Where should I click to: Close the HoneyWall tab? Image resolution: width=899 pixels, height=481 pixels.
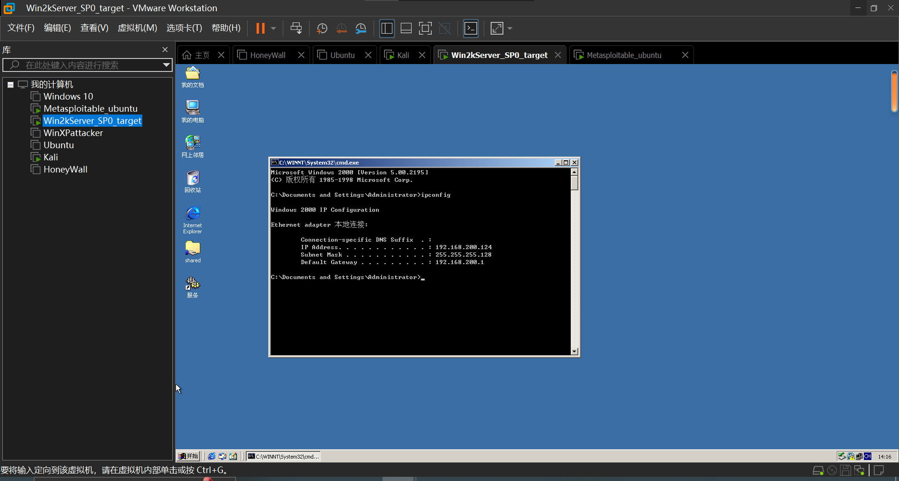(x=301, y=55)
